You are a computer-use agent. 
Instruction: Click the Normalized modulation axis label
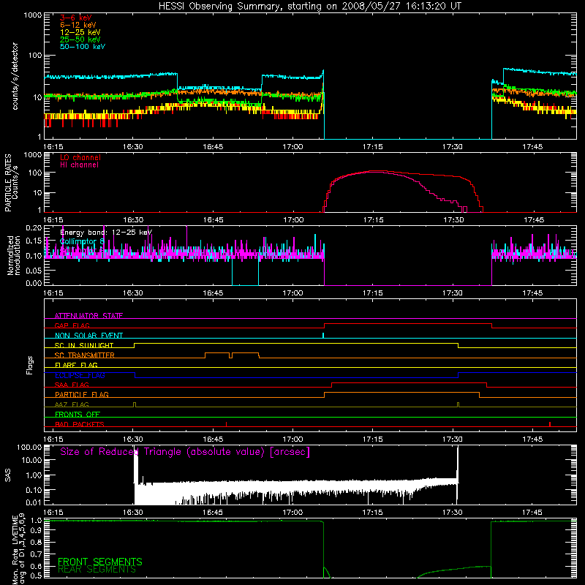pos(14,255)
